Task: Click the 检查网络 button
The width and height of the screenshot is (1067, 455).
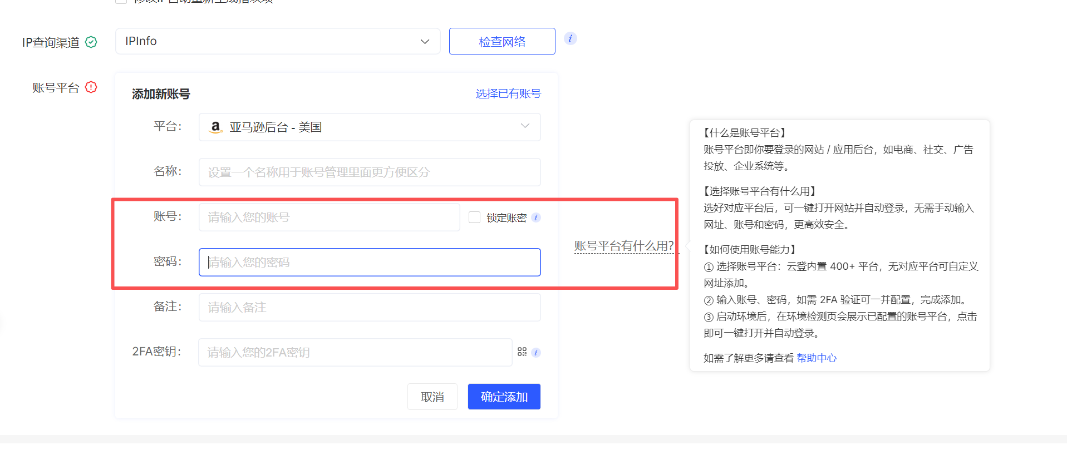Action: [x=502, y=41]
